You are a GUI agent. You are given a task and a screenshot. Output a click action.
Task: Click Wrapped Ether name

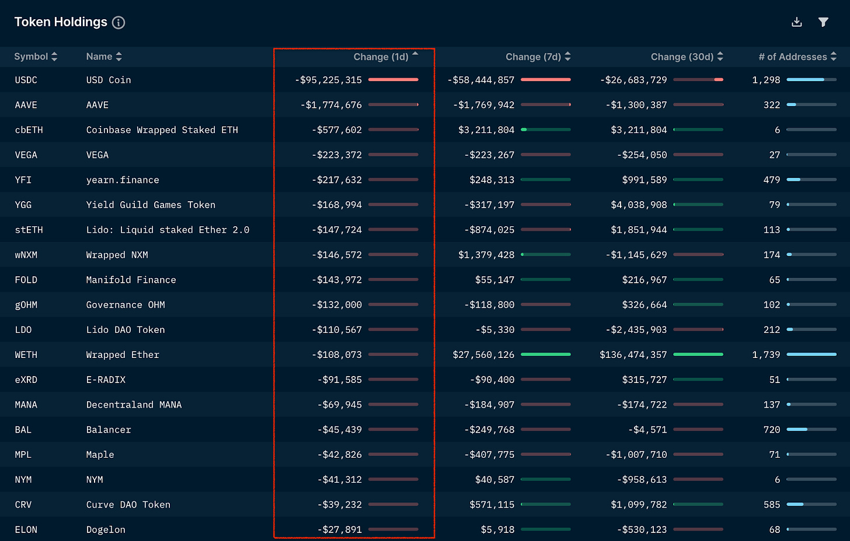(x=123, y=355)
